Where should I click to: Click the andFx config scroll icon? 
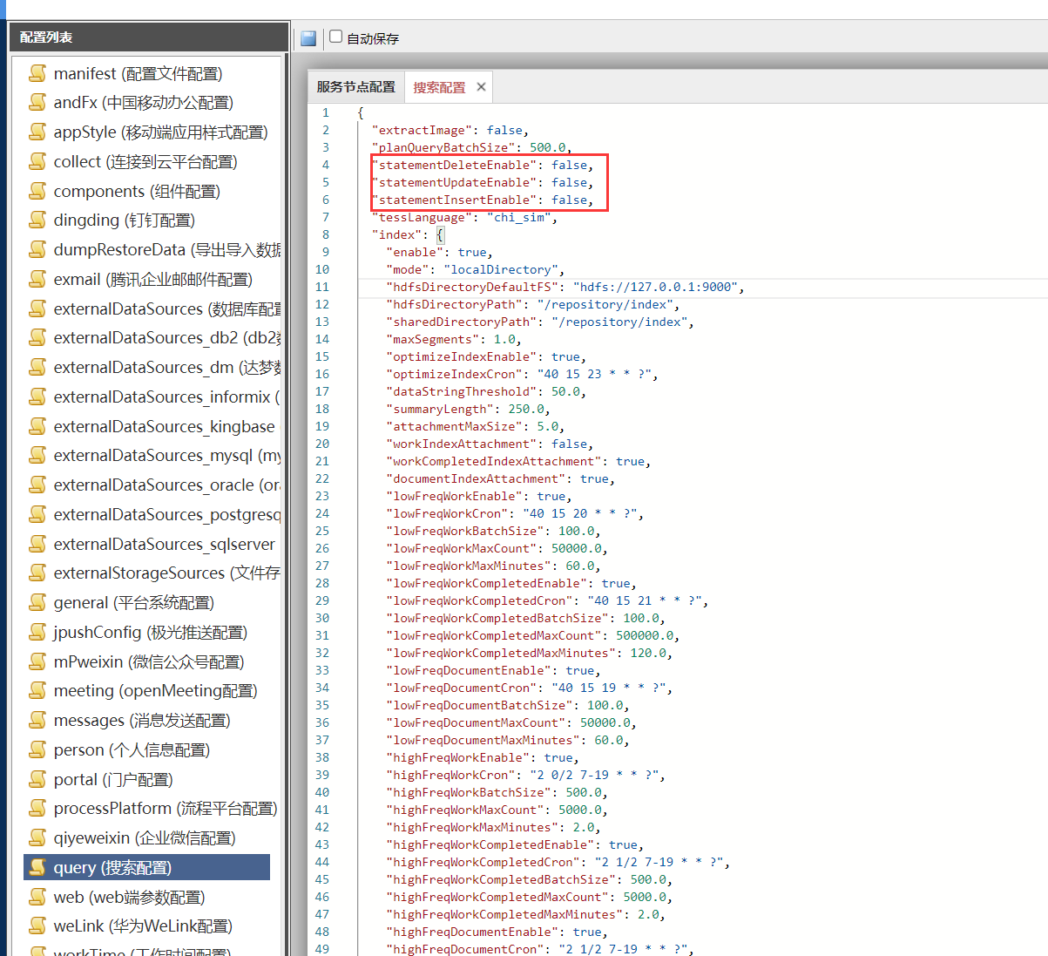(37, 102)
